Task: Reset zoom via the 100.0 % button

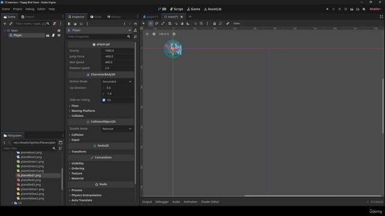Action: (164, 34)
